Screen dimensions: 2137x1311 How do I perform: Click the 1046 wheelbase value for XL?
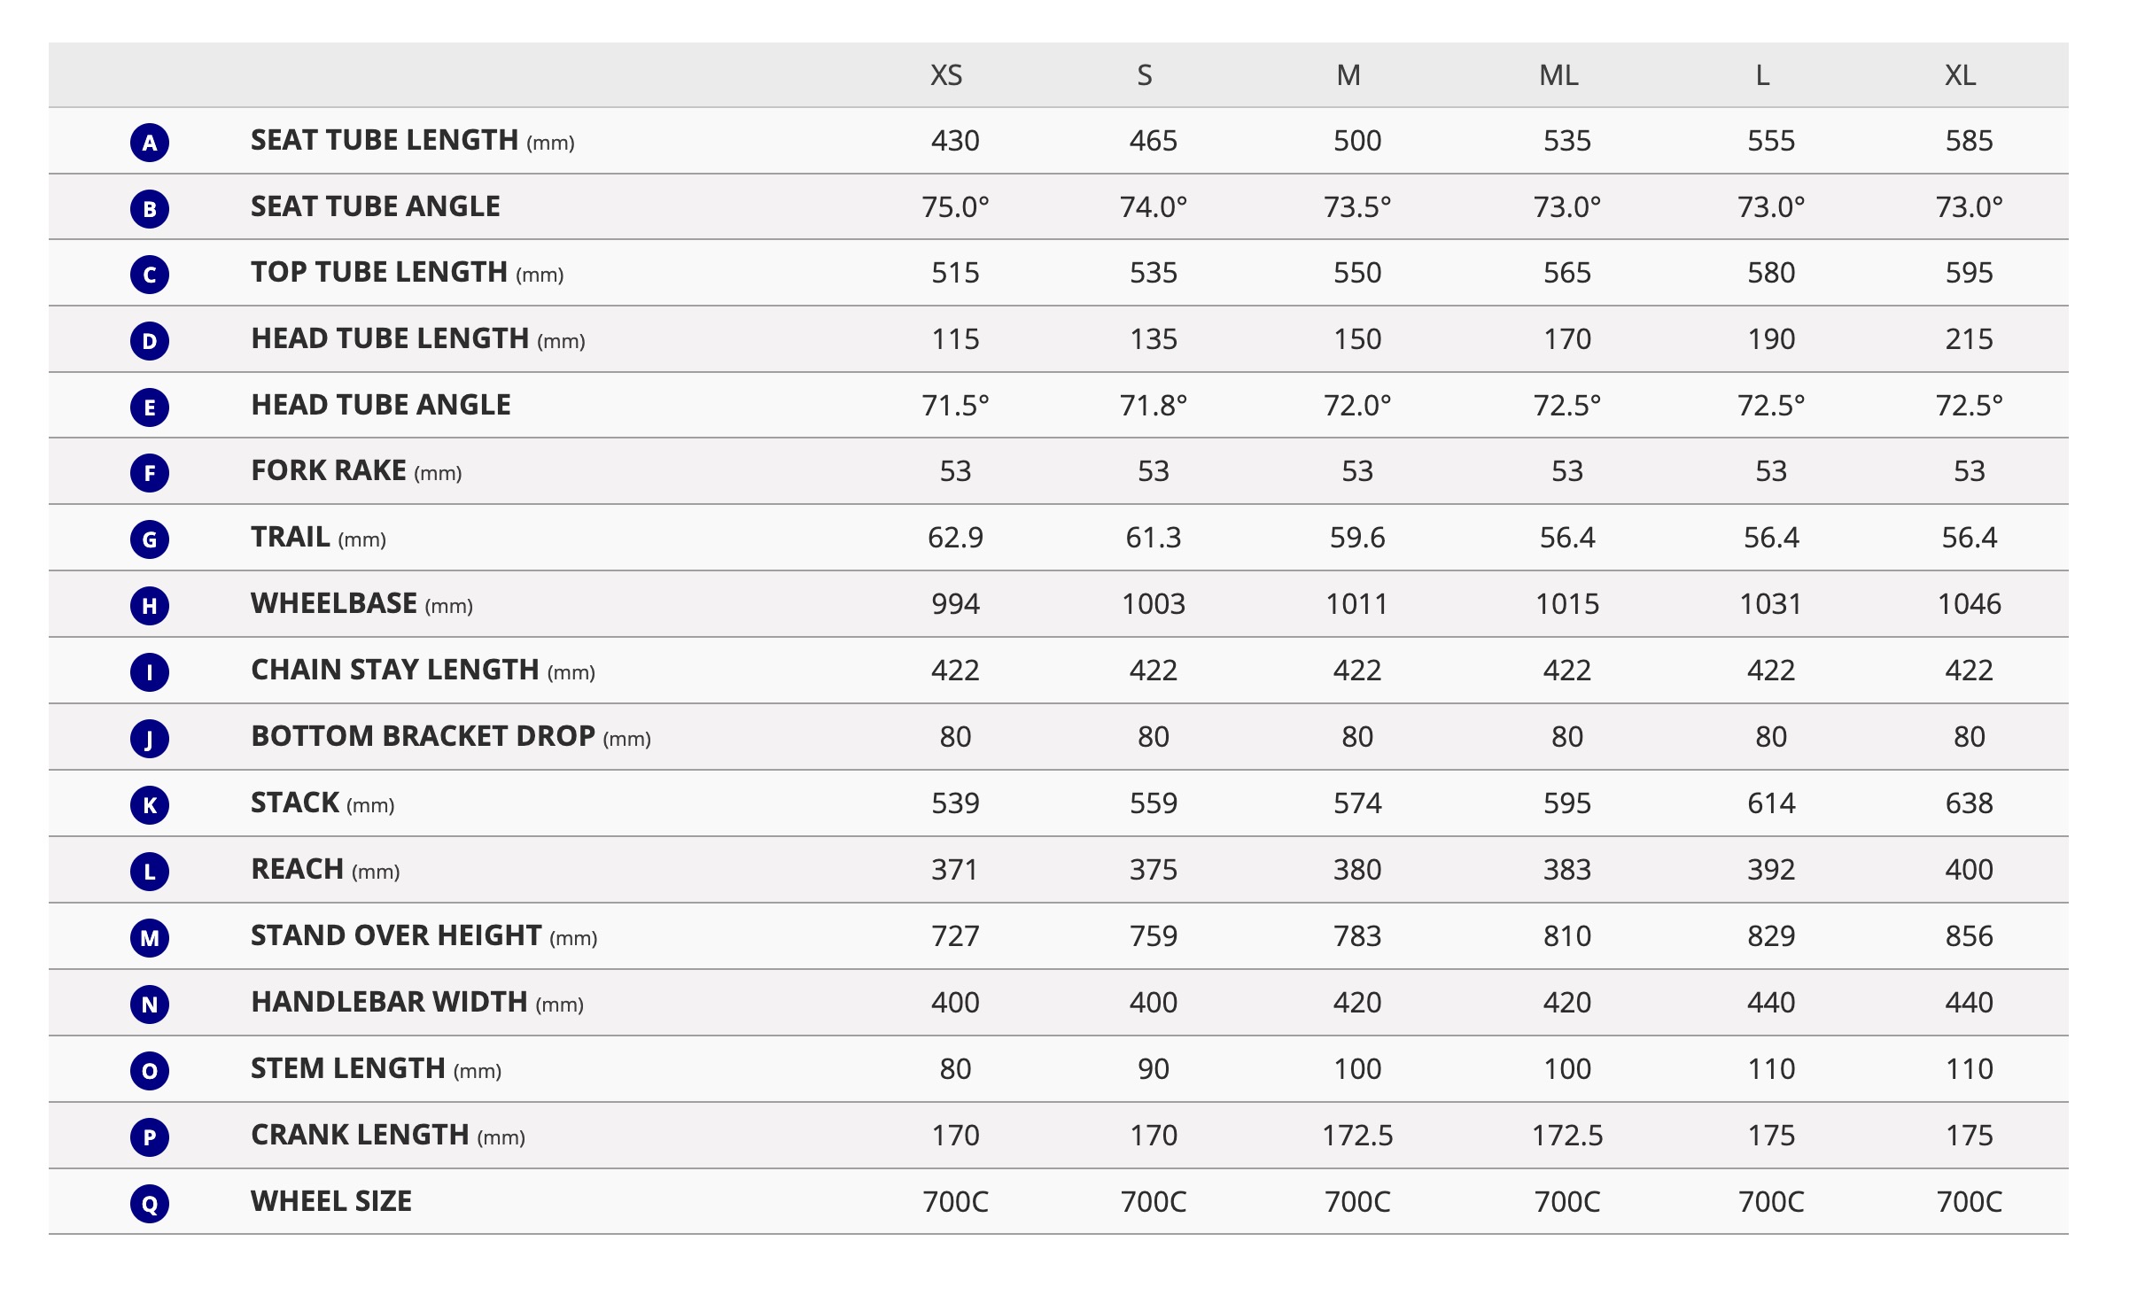click(1970, 604)
